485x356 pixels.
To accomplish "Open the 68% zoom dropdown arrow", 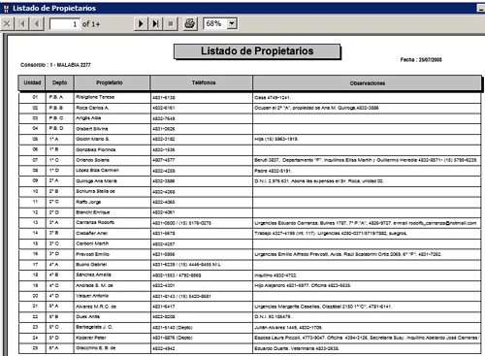I will (232, 23).
